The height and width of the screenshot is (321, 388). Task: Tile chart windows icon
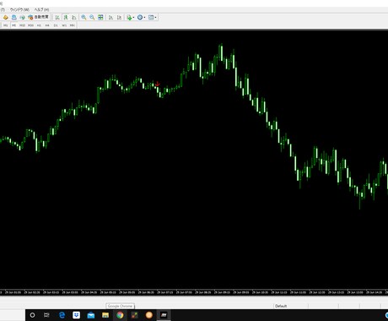pos(100,18)
